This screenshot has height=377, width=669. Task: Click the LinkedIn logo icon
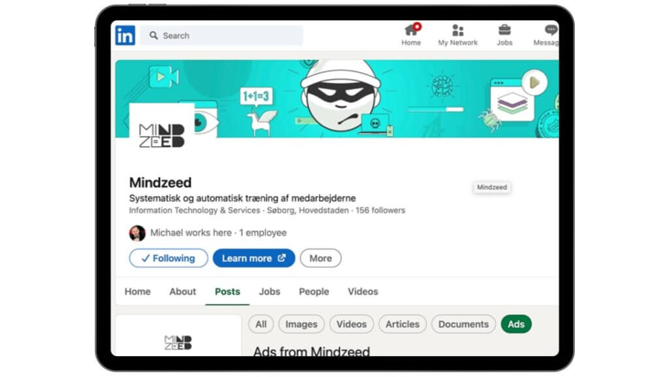125,35
